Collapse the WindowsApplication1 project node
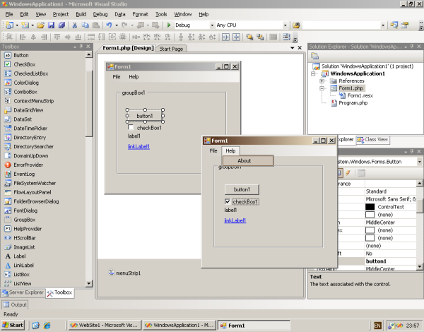The image size is (424, 332). coord(313,73)
